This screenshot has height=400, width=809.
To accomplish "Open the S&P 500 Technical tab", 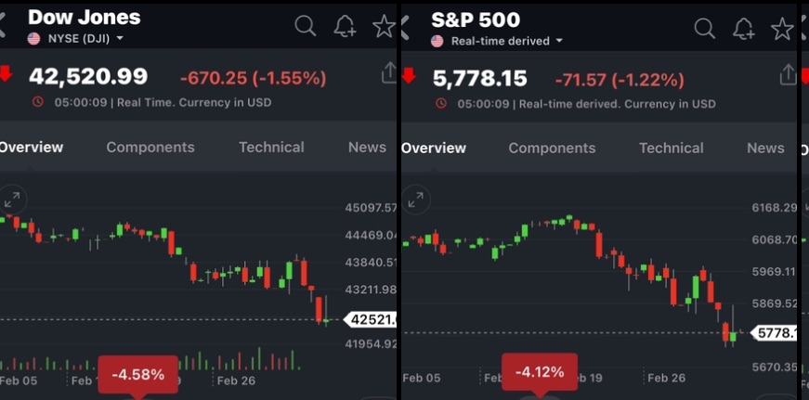I will 671,148.
